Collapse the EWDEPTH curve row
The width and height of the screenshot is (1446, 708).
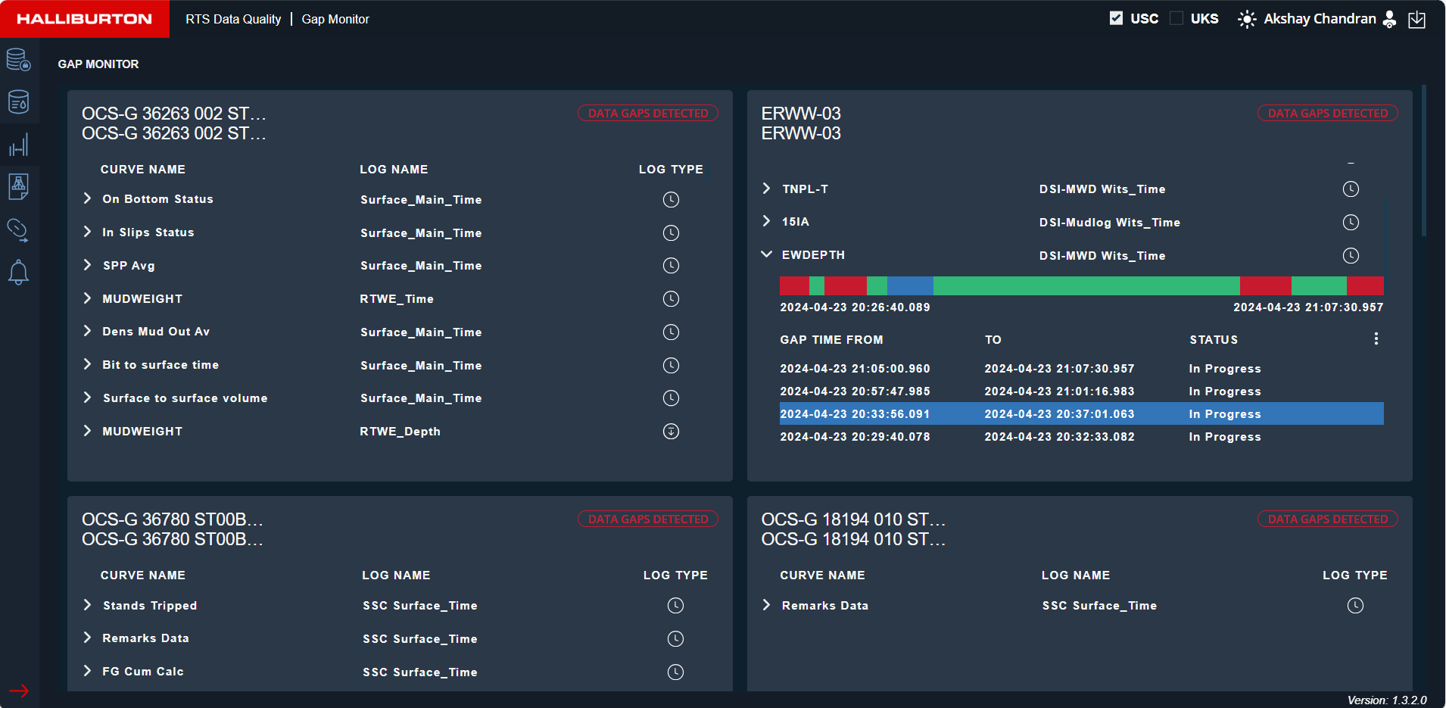766,254
